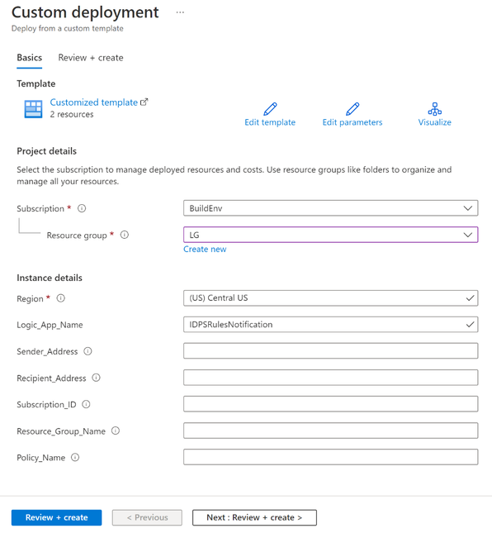
Task: Click the Create new resource group link
Action: 205,250
